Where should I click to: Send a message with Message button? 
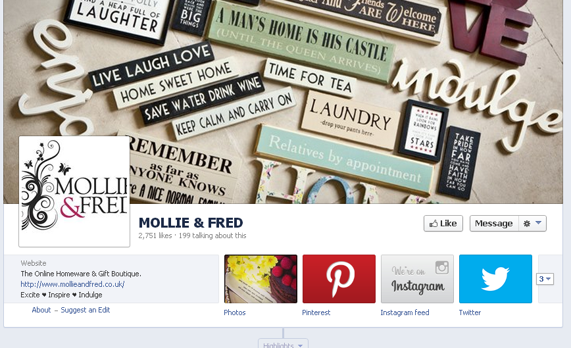point(493,224)
